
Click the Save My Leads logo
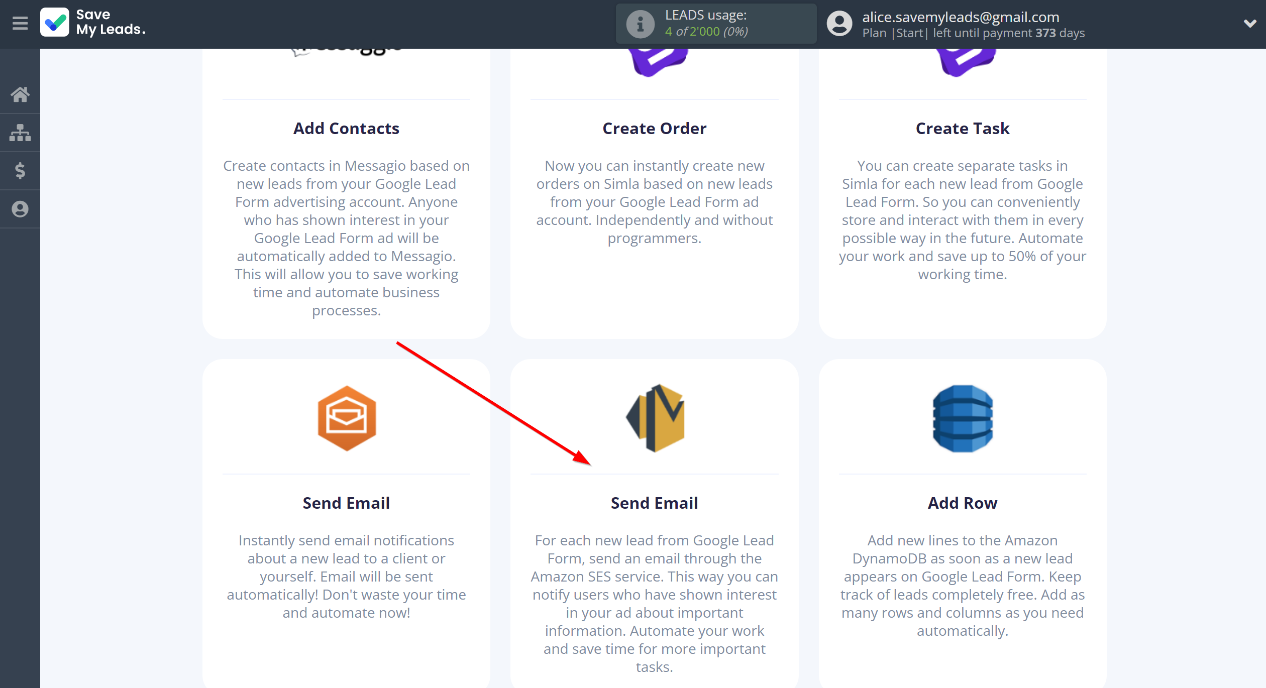click(93, 23)
